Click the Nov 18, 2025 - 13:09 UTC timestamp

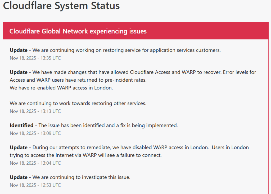point(35,133)
